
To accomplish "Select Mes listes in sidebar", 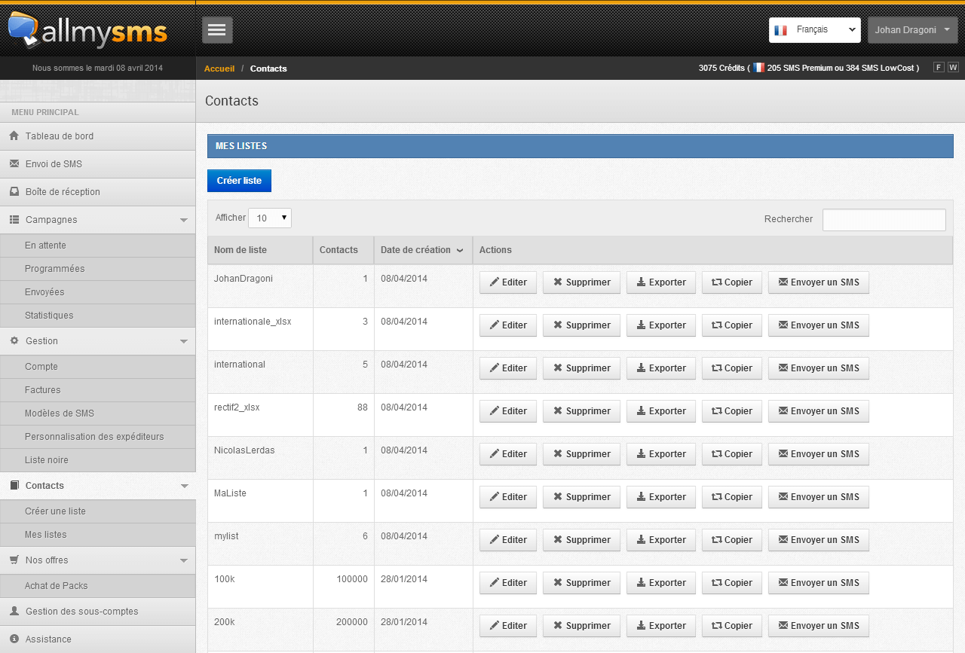I will (97, 535).
